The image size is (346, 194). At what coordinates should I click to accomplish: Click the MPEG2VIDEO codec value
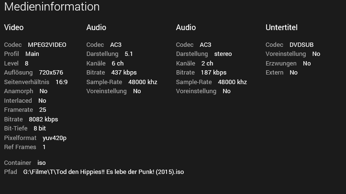tap(47, 45)
